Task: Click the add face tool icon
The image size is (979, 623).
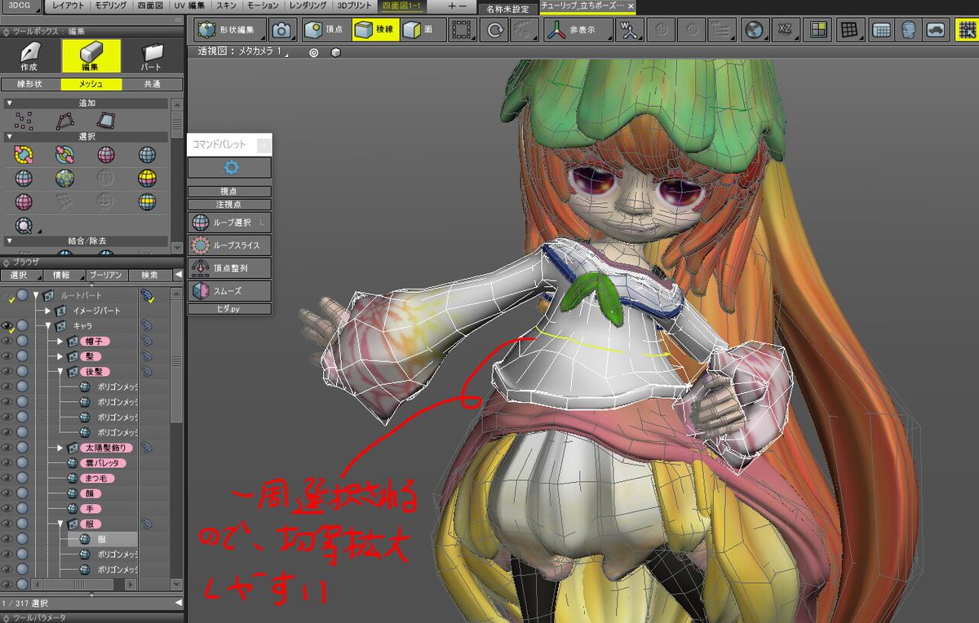Action: click(x=107, y=121)
